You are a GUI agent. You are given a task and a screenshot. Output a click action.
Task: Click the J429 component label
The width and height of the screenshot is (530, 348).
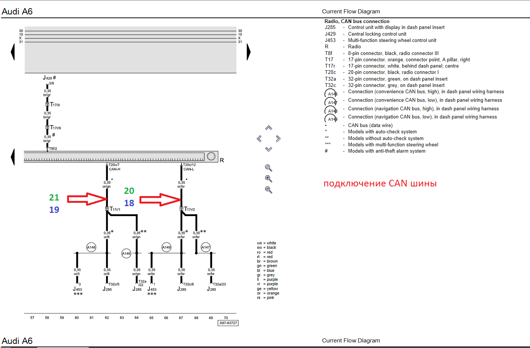coord(47,78)
